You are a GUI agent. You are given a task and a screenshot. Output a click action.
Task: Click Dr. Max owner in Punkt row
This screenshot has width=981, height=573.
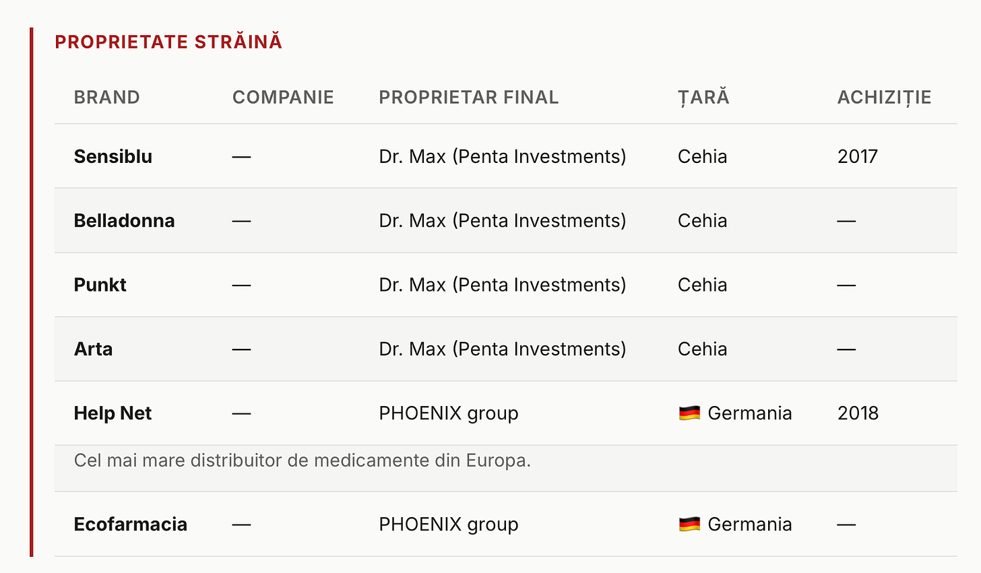(x=503, y=285)
